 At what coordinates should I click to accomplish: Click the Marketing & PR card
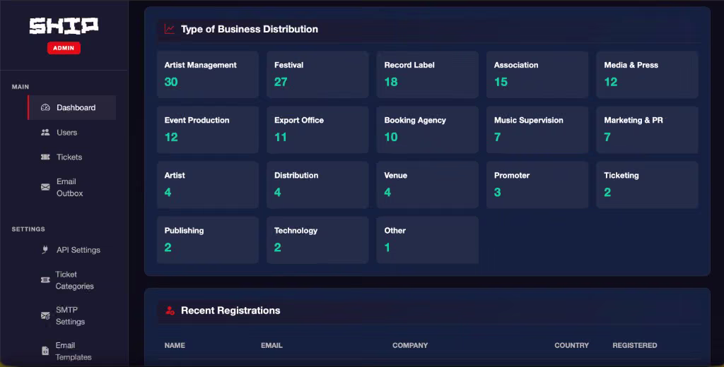648,130
